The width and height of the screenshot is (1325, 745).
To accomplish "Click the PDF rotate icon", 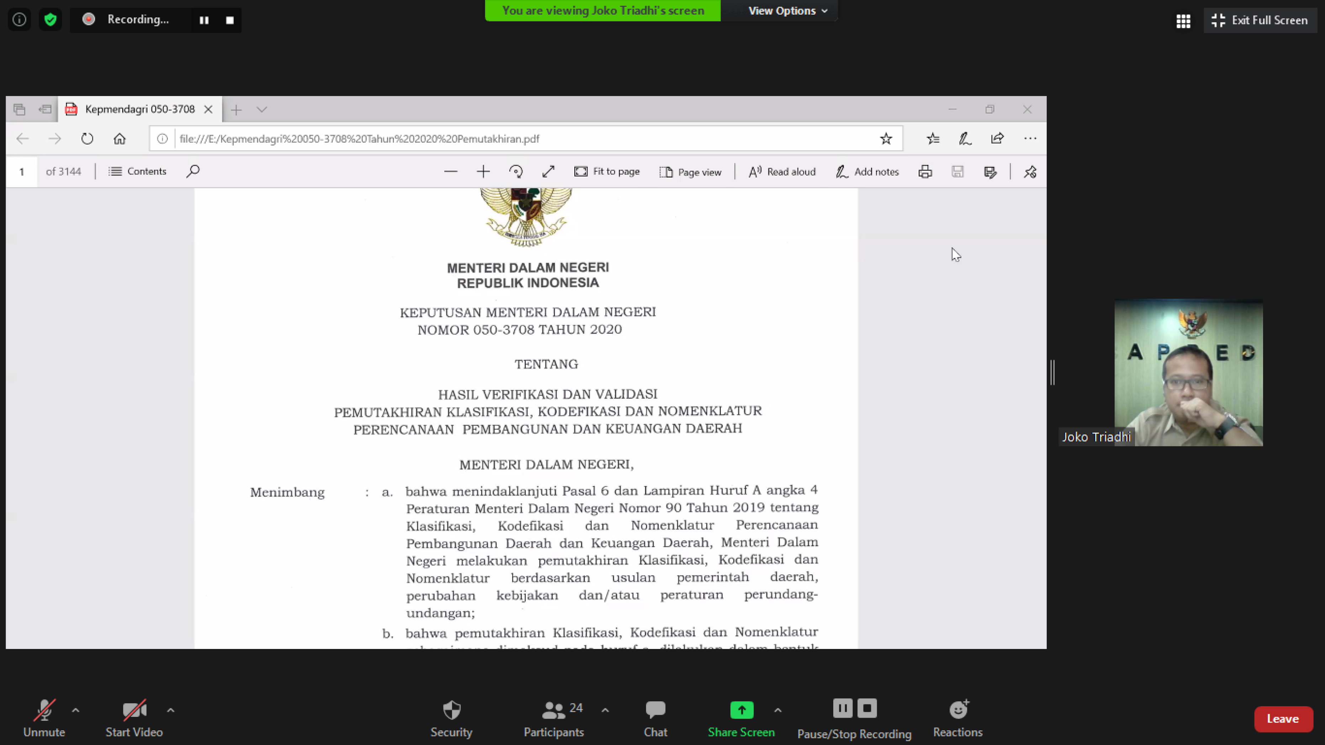I will click(x=516, y=172).
